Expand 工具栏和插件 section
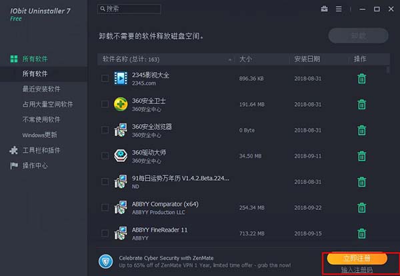This screenshot has height=276, width=400. pos(41,150)
